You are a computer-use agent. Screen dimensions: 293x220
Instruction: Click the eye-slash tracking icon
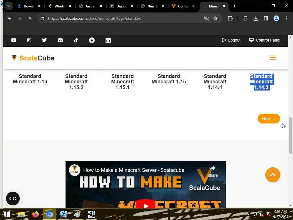coord(207,18)
